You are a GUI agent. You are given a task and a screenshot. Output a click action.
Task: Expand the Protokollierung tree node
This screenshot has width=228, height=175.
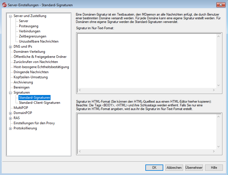coord(11,128)
